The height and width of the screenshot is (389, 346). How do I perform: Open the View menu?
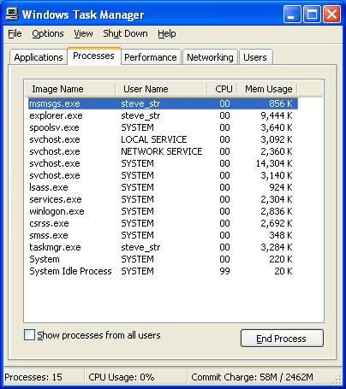click(x=83, y=33)
